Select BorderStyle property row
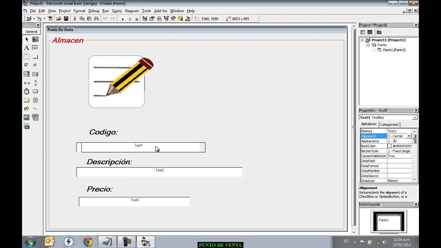Image resolution: width=441 pixels, height=248 pixels. [386, 151]
